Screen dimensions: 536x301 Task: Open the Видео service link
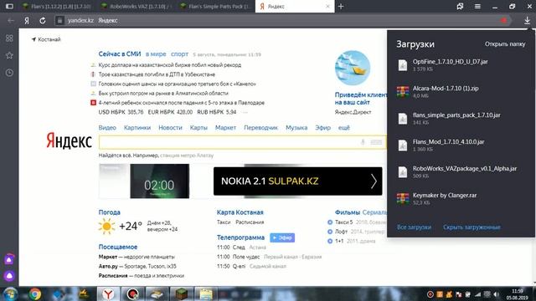click(x=107, y=128)
